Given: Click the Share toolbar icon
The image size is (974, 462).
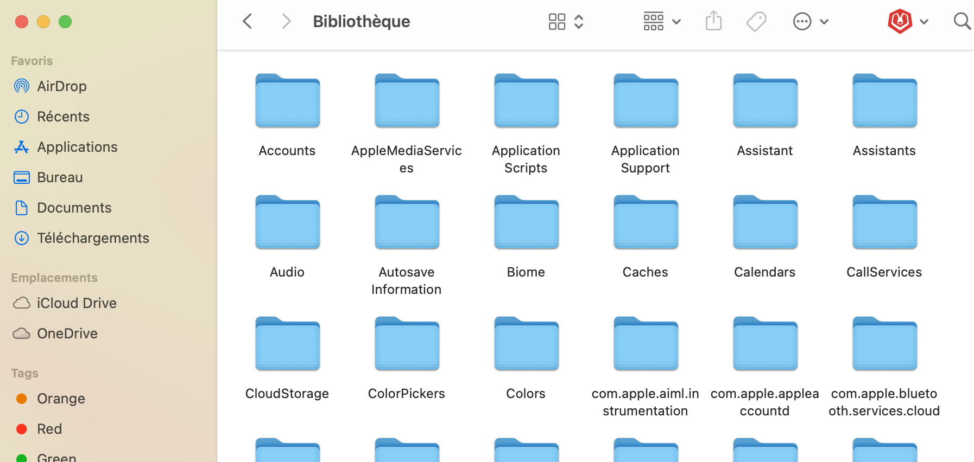Looking at the screenshot, I should 713,22.
